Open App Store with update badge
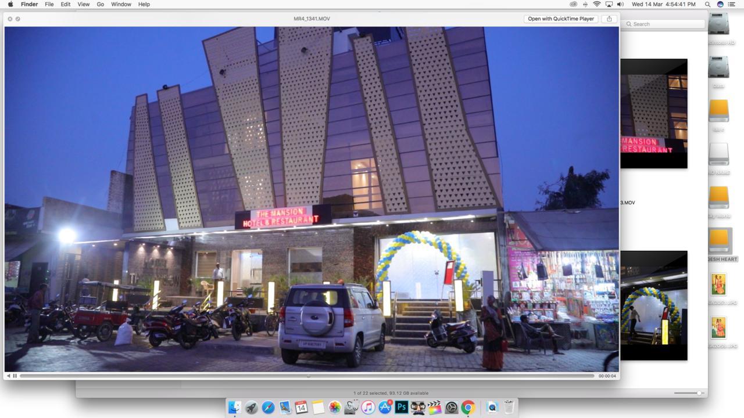This screenshot has width=744, height=418. [385, 408]
